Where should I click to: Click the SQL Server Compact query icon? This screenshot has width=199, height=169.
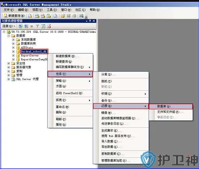pyautogui.click(x=55, y=16)
